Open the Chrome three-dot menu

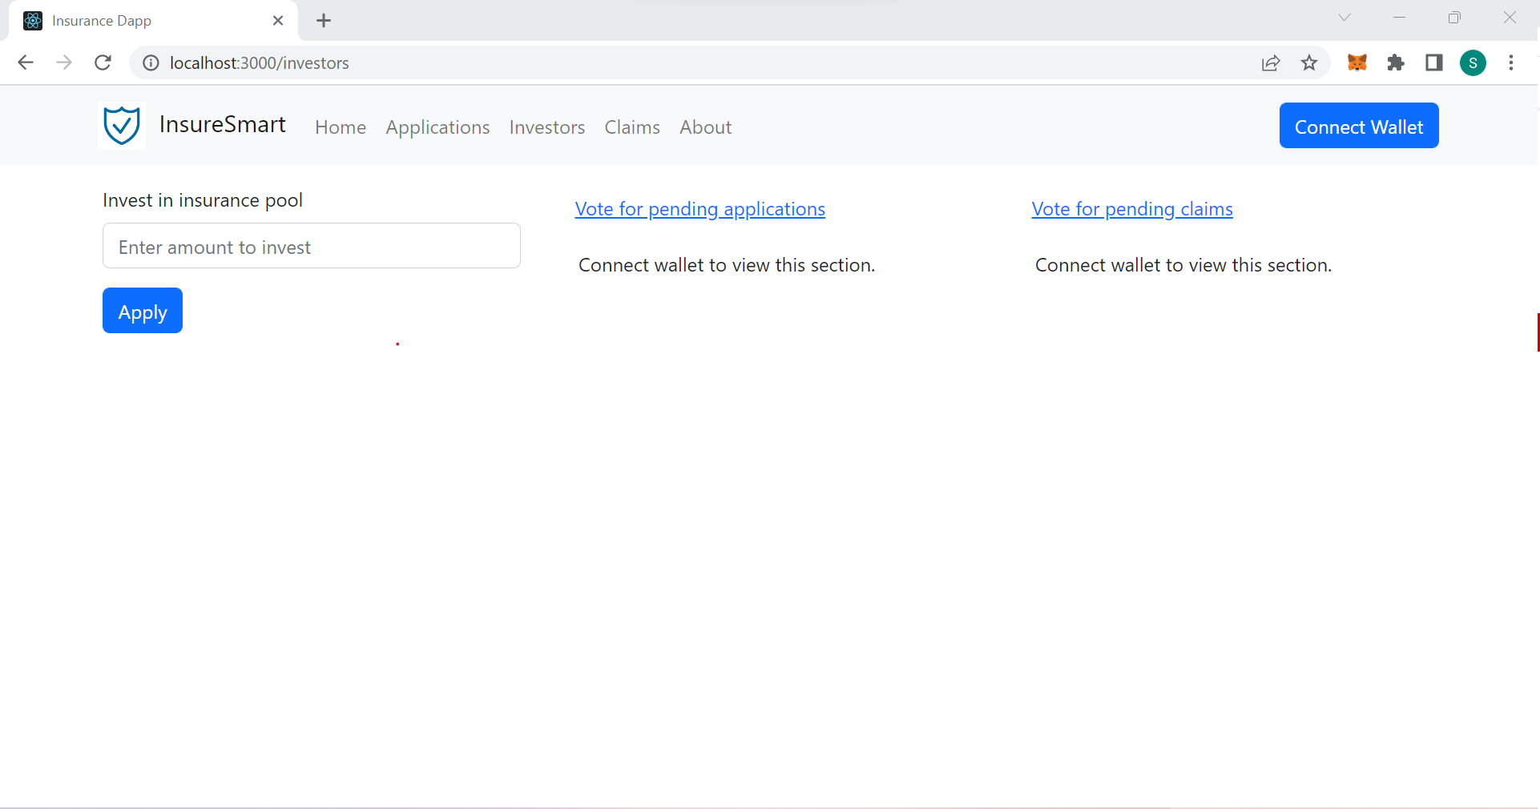[x=1511, y=62]
